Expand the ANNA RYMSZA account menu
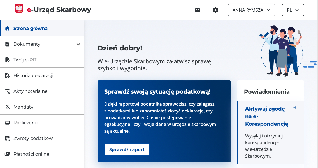The width and height of the screenshot is (318, 168). [x=251, y=10]
